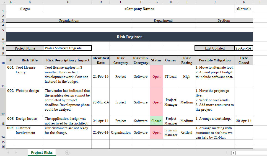The width and height of the screenshot is (267, 156).
Task: Select the column J header
Action: (x=215, y=2)
